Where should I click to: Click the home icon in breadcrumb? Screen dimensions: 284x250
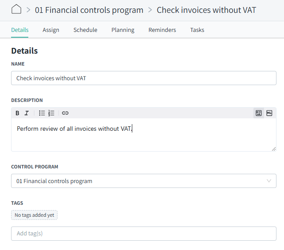click(16, 9)
